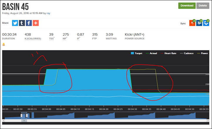Click the horizontal scrollbar thumb below the overview
Screen dimensions: 212x129
tap(24, 120)
